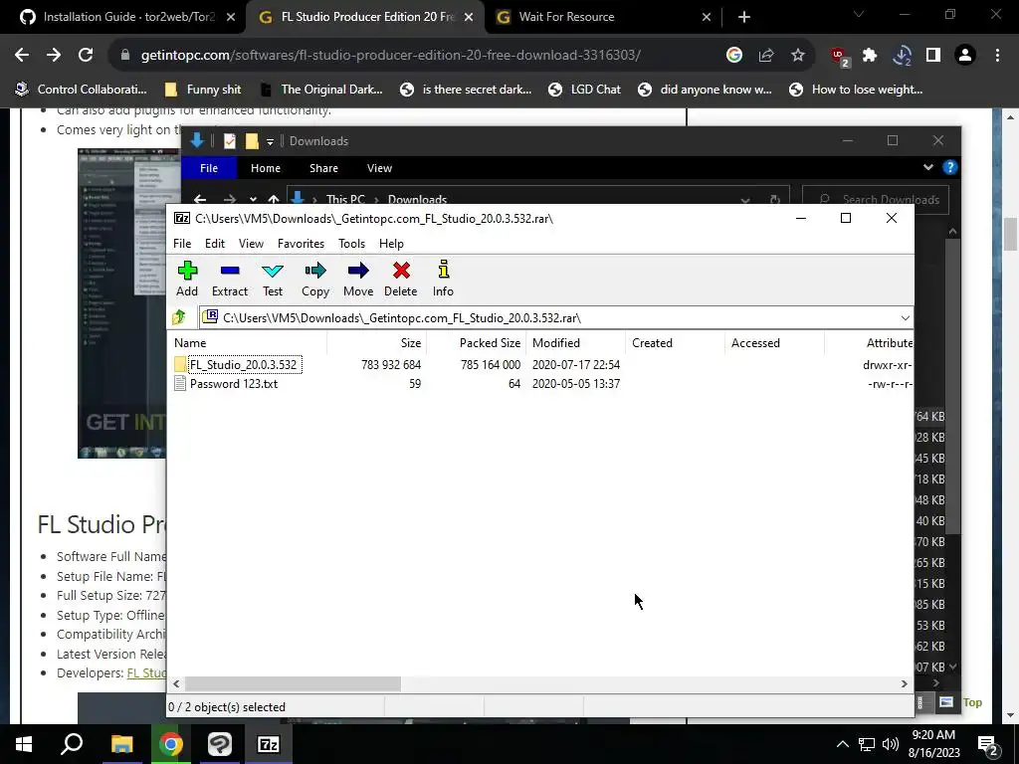
Task: Click the volume speaker tray icon
Action: (891, 744)
